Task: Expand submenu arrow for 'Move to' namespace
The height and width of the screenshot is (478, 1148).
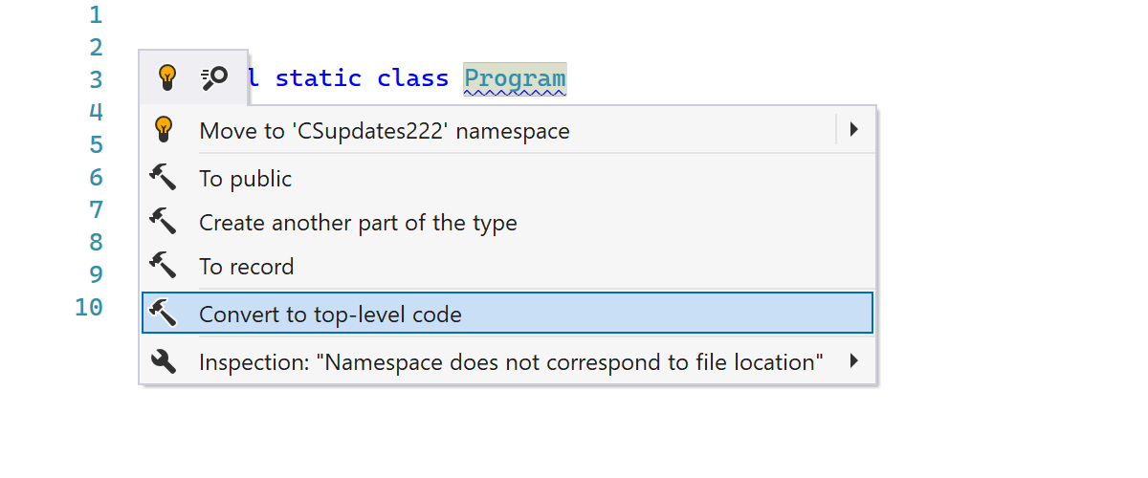Action: [x=853, y=129]
